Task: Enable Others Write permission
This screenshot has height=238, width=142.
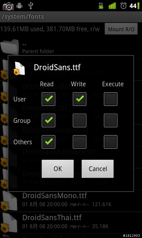Action: [x=80, y=142]
